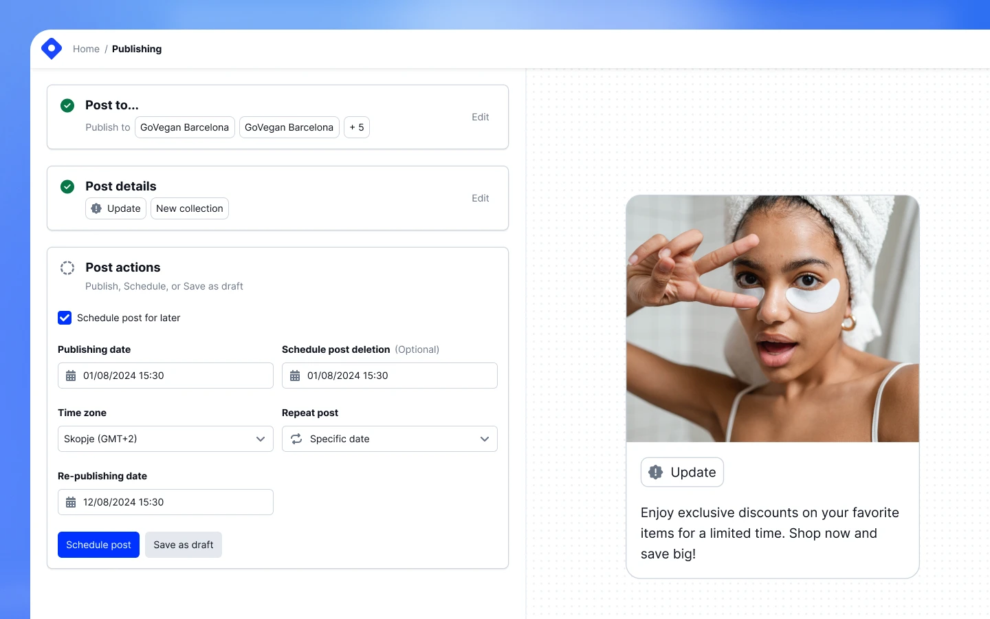This screenshot has width=990, height=619.
Task: Click the calendar icon in Re-publishing date field
Action: coord(70,502)
